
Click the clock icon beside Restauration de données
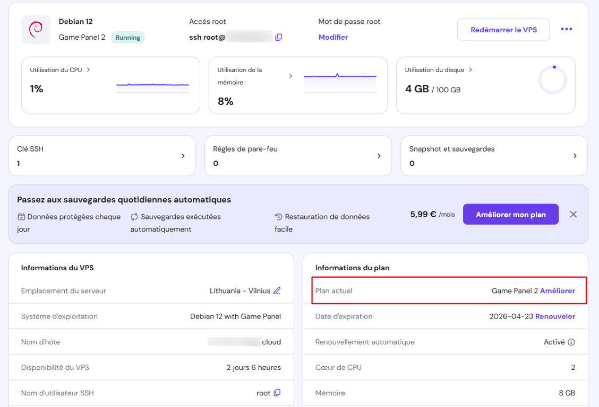point(277,216)
